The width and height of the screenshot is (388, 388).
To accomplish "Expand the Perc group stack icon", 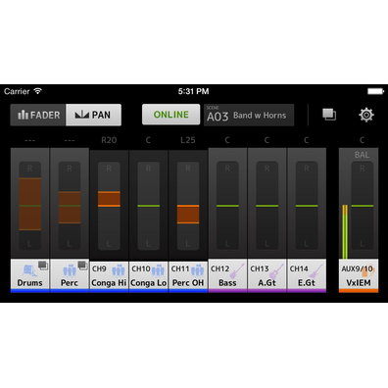I will tap(82, 266).
